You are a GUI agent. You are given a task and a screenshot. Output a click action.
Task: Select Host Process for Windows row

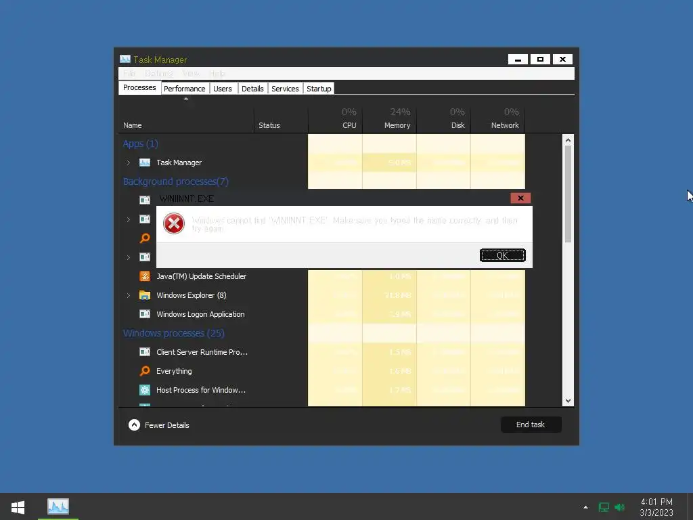pos(321,390)
